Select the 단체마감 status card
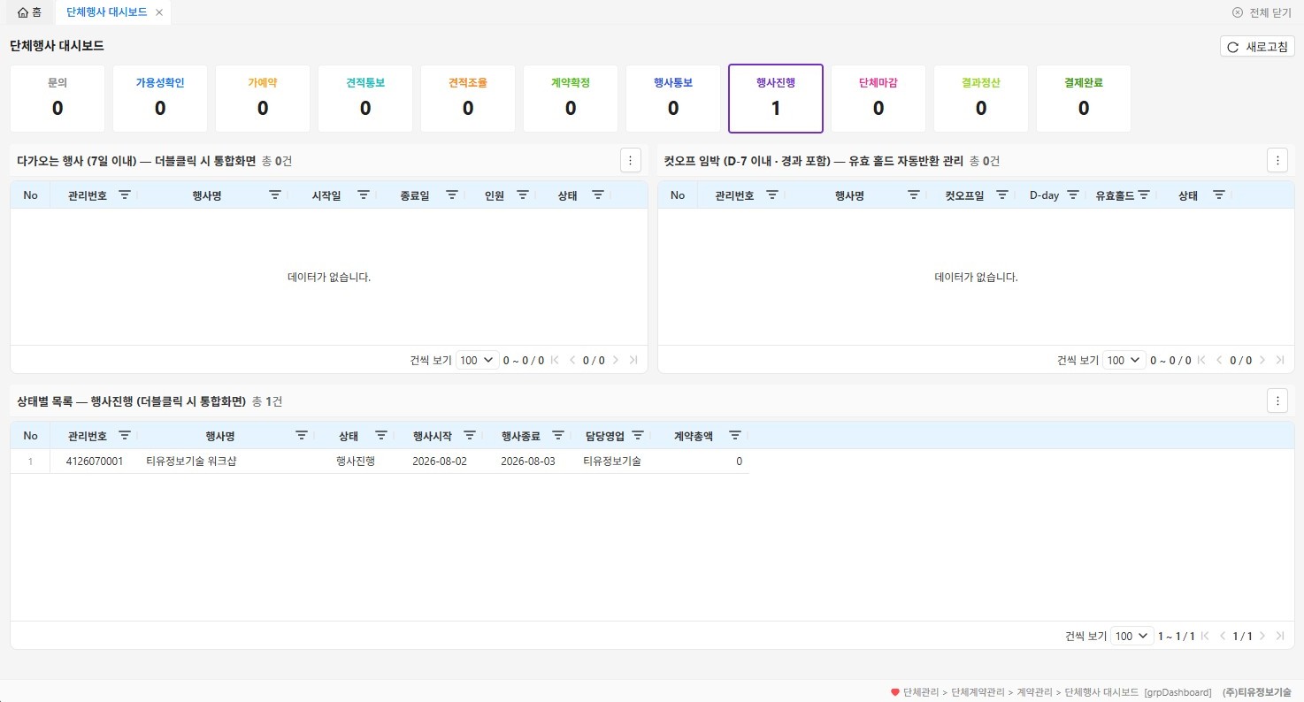1304x702 pixels. (878, 98)
